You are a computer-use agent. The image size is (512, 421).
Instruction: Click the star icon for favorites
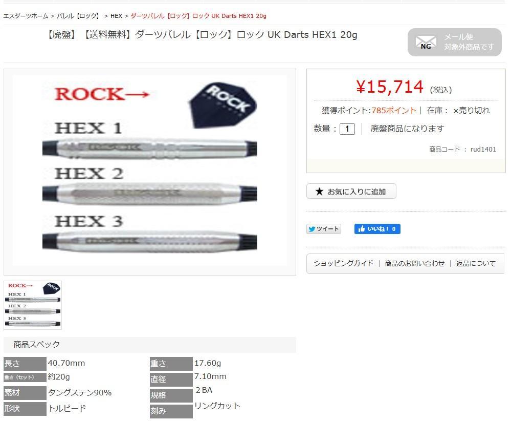point(319,192)
